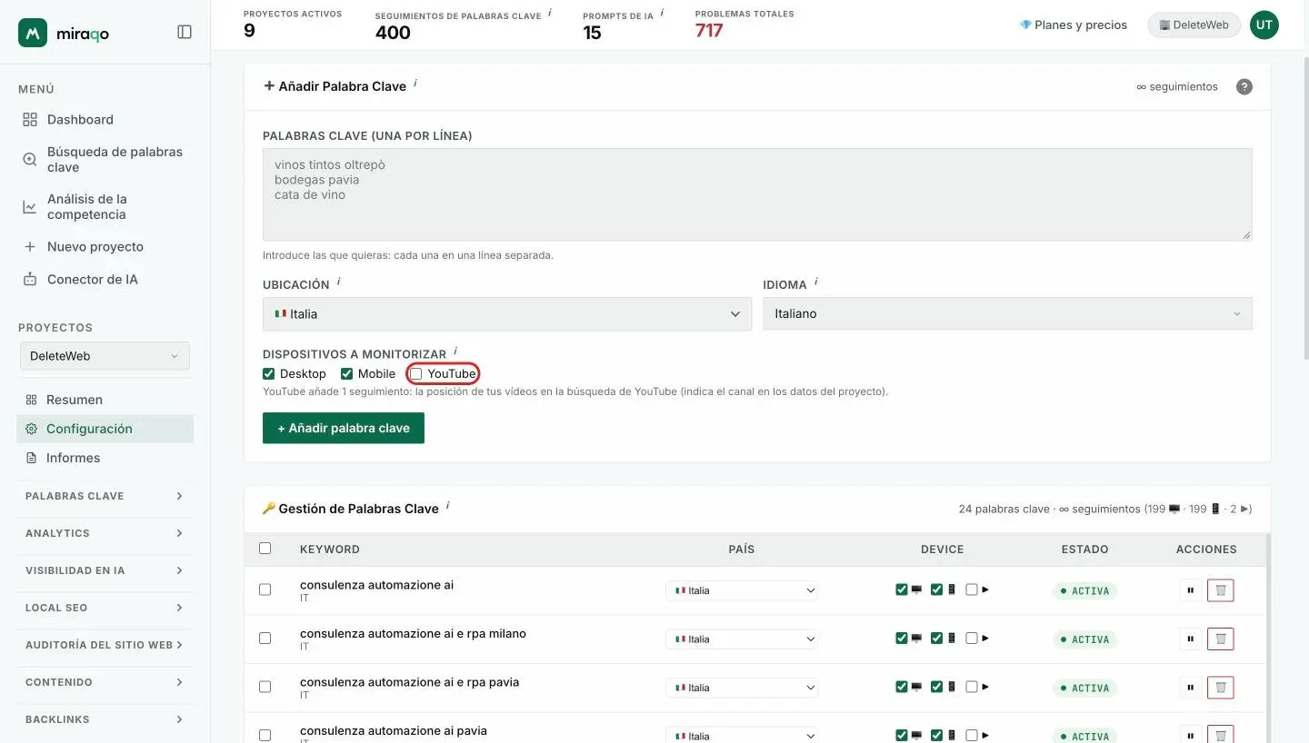The height and width of the screenshot is (743, 1309).
Task: Open Informes in the project menu
Action: [x=73, y=458]
